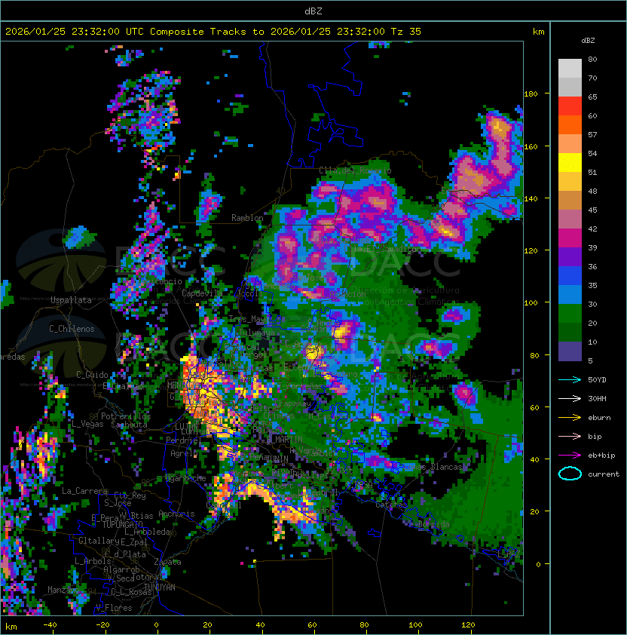Viewport: 627px width, 635px height.
Task: Click the vertical axis label '100'
Action: 531,303
